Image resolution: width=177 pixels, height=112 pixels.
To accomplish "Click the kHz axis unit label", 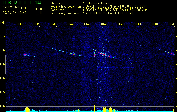I will point(3,23).
